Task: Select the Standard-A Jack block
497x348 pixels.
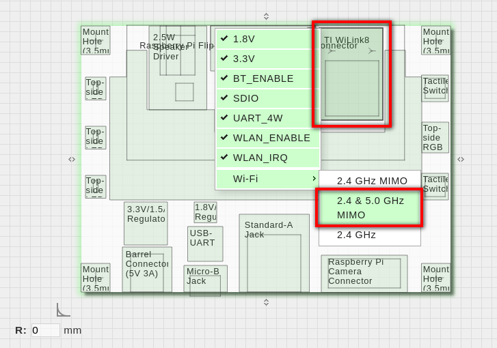Action: (274, 252)
